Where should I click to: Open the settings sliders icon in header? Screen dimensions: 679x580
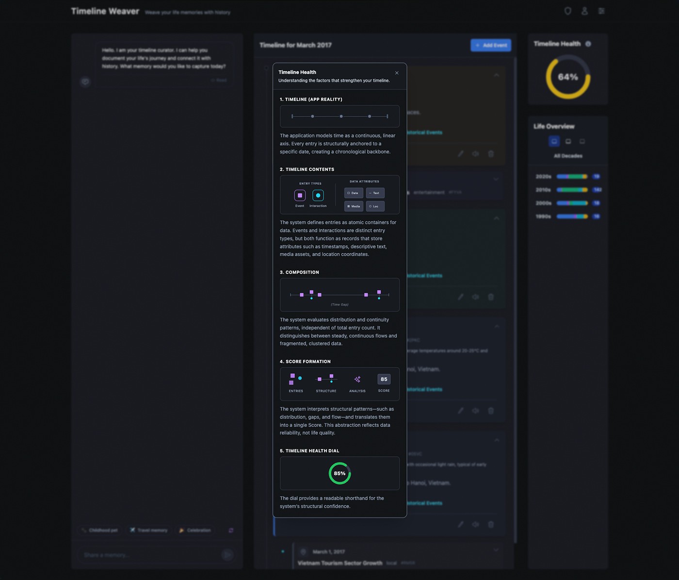click(x=601, y=11)
